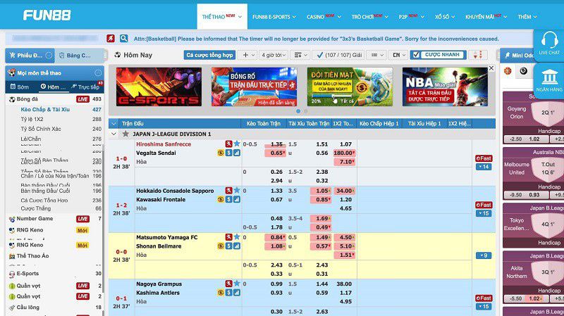Close the promotional banner strip

click(491, 68)
